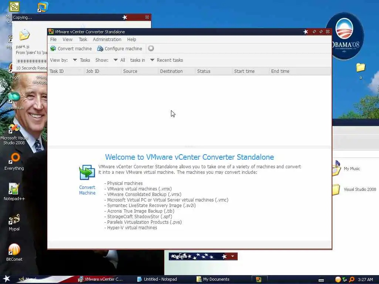Expand the Details panel dropdown arrow
Viewport: 379px width, 284px height.
coord(232,256)
